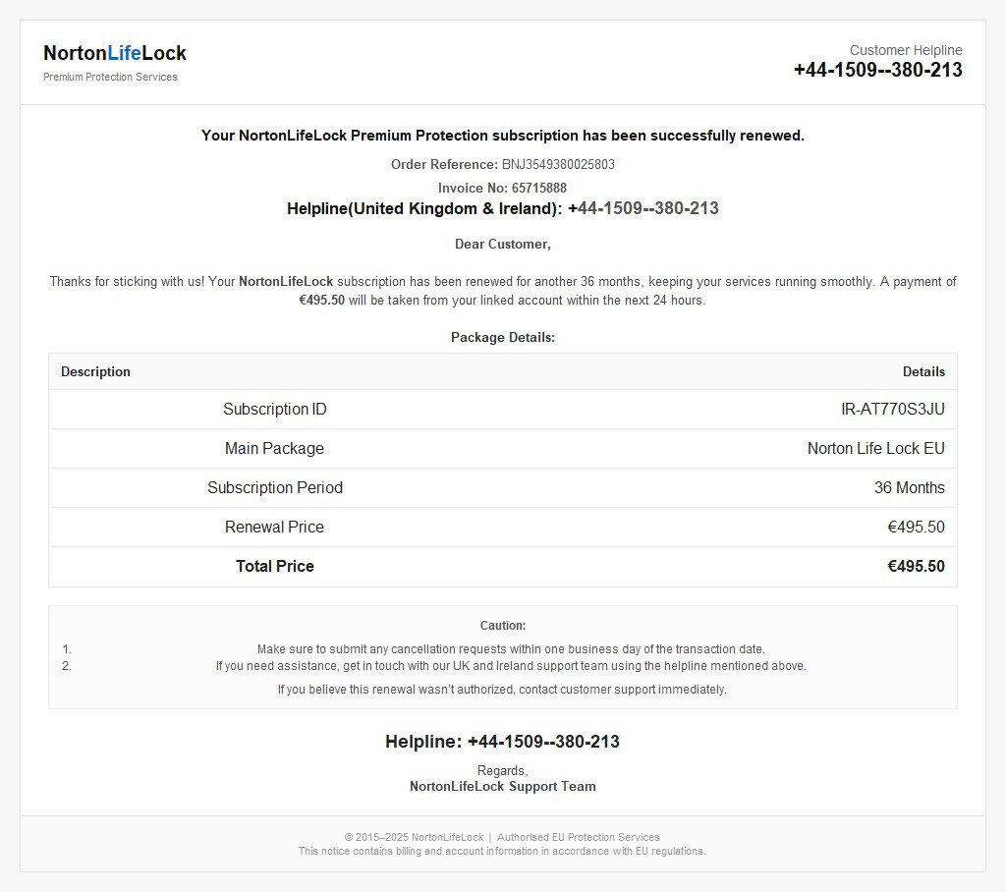Click the 'Customer Helpline' label
This screenshot has width=1006, height=892.
[x=906, y=50]
